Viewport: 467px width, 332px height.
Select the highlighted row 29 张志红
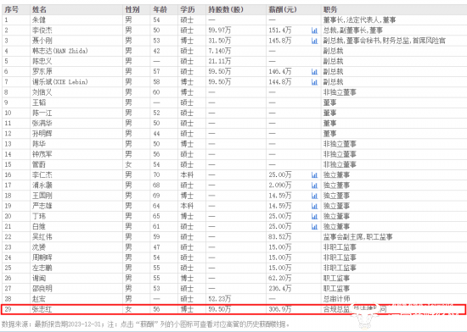tap(233, 309)
